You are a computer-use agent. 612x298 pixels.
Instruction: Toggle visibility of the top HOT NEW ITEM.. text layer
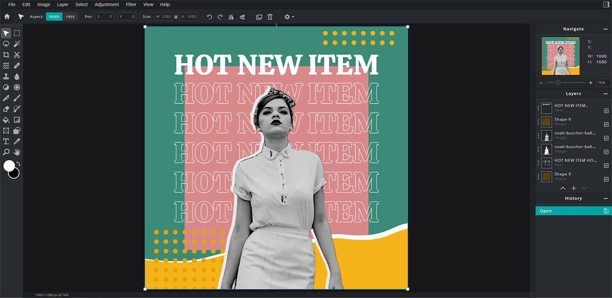pyautogui.click(x=606, y=111)
